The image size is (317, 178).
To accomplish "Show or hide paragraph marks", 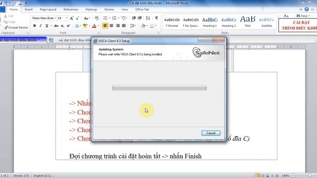I will pyautogui.click(x=157, y=18).
